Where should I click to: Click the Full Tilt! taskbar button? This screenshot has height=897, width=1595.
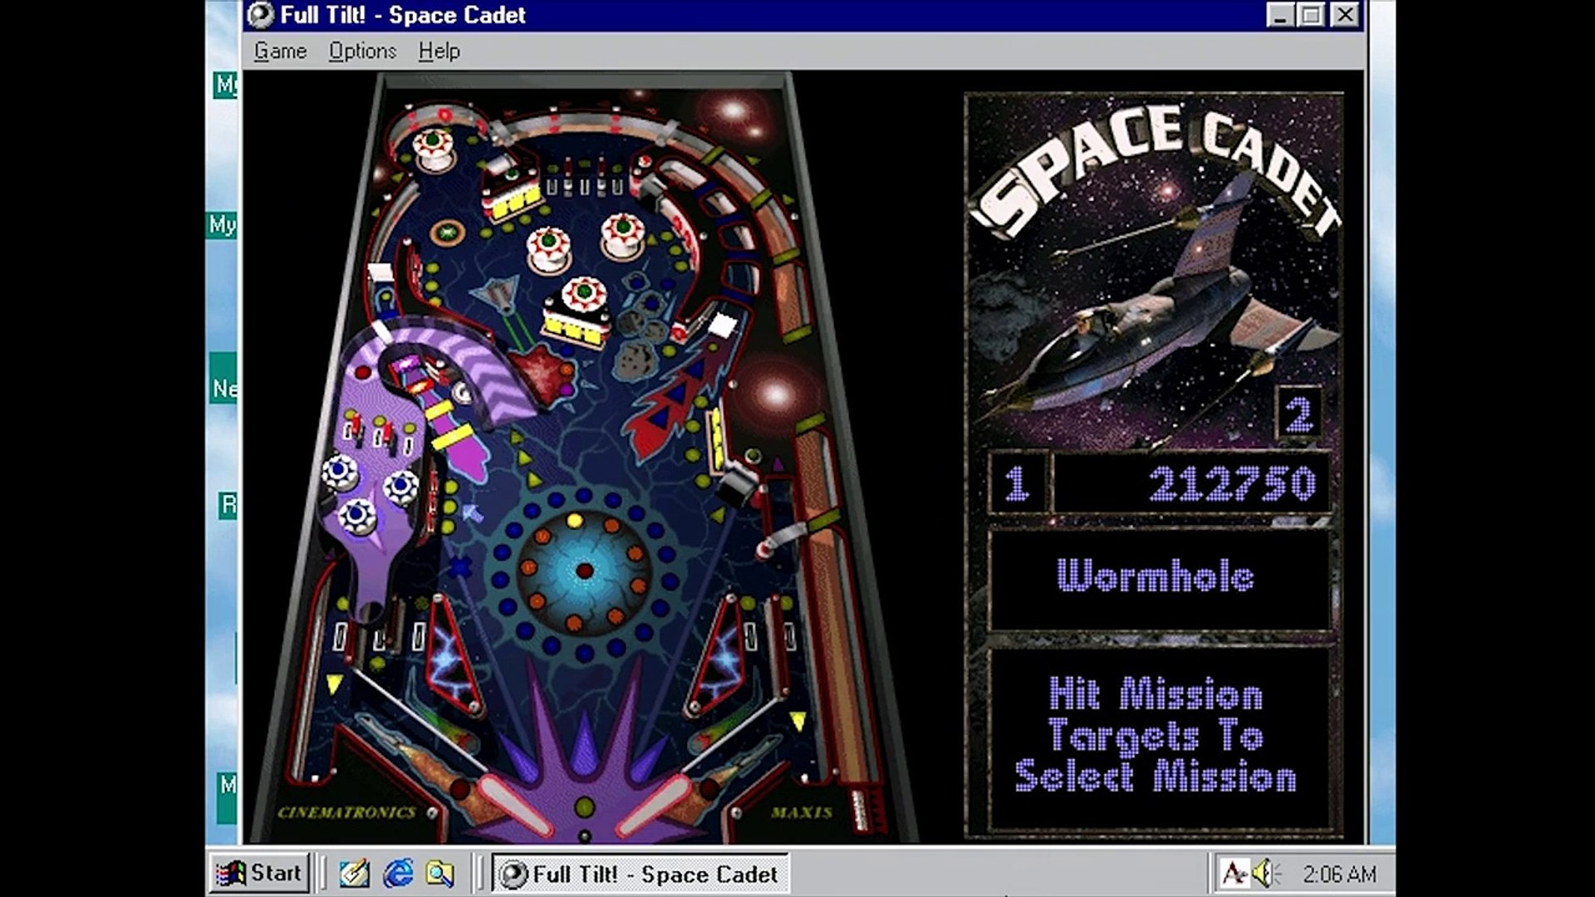point(640,874)
